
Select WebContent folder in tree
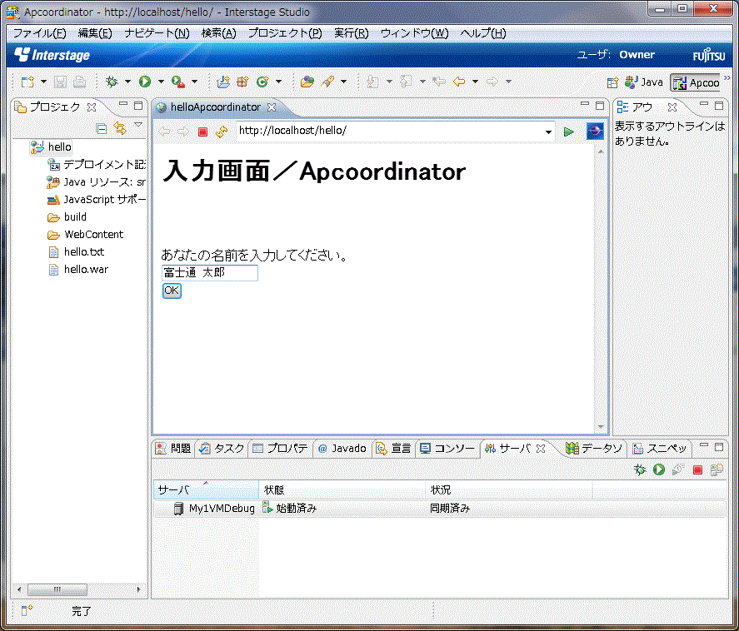(x=85, y=235)
